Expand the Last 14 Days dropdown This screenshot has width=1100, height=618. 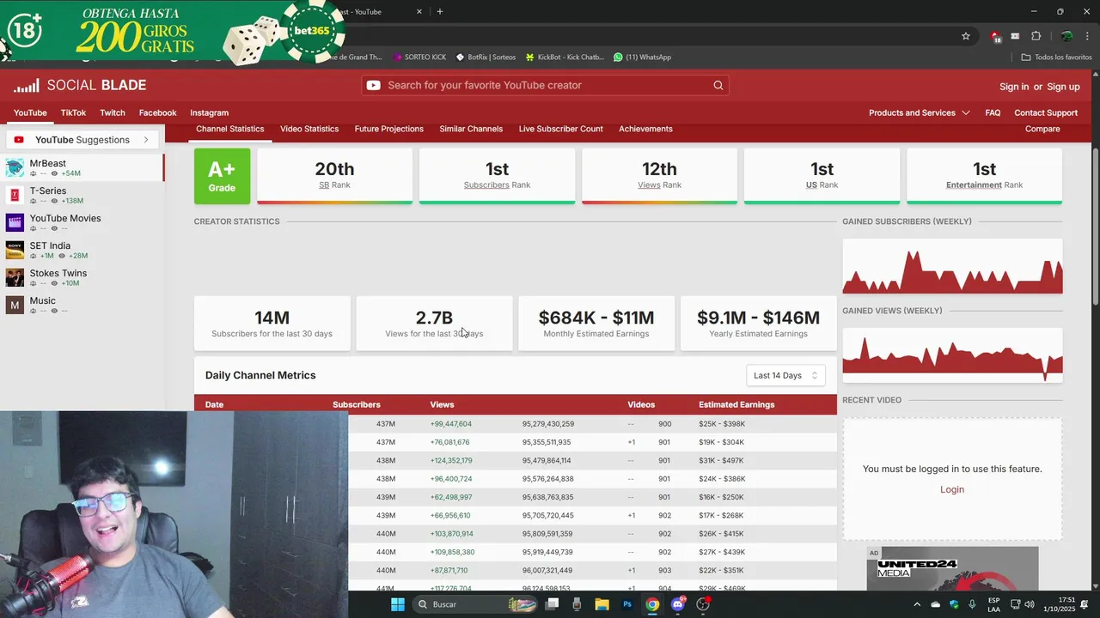click(x=785, y=375)
